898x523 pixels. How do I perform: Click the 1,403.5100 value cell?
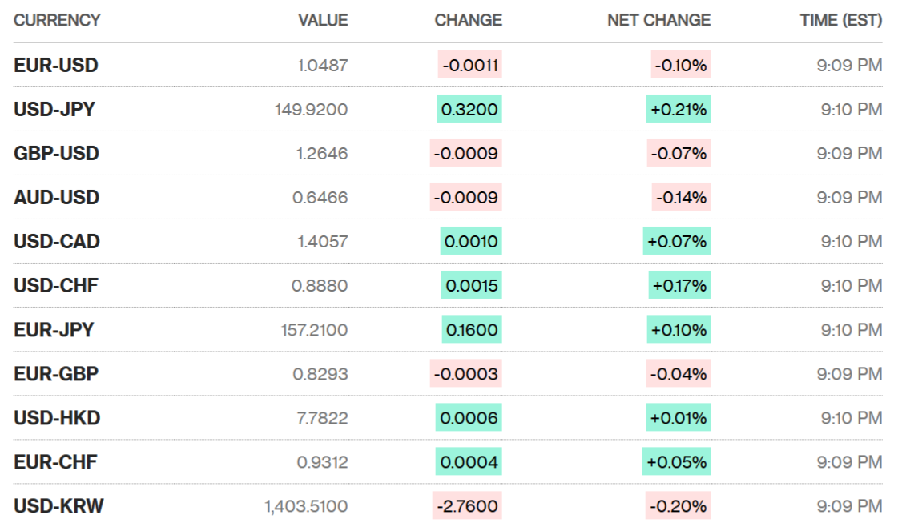coord(306,506)
